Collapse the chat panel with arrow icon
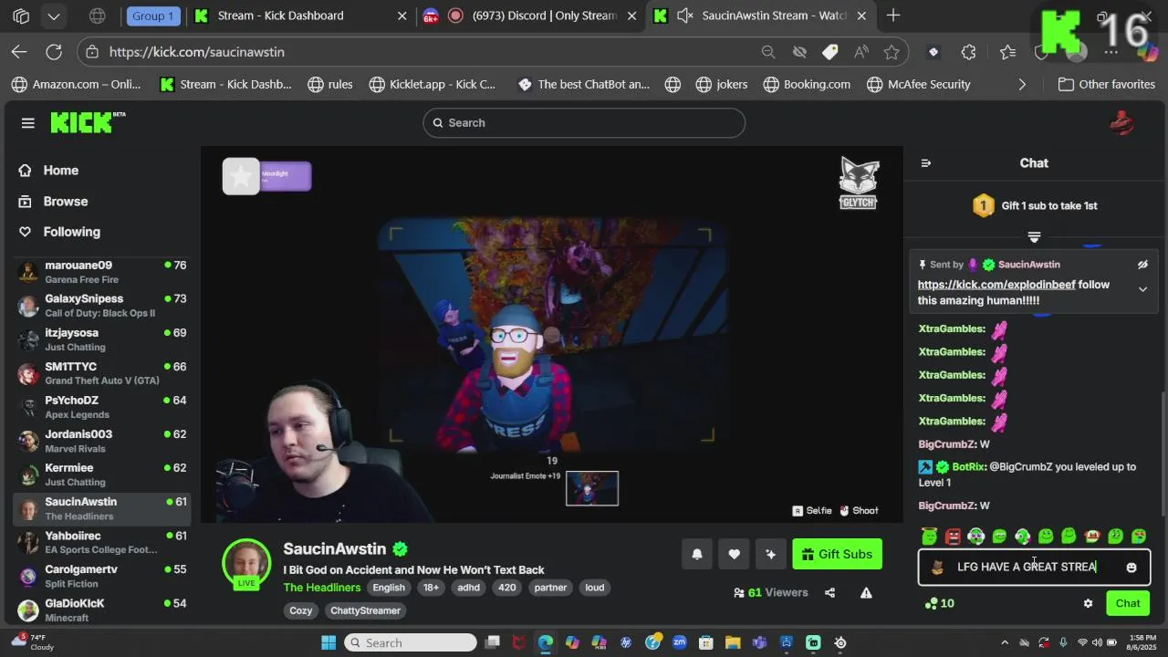 point(926,163)
